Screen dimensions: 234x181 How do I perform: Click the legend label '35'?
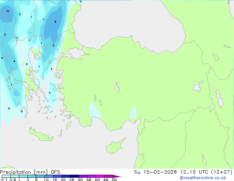[89, 180]
